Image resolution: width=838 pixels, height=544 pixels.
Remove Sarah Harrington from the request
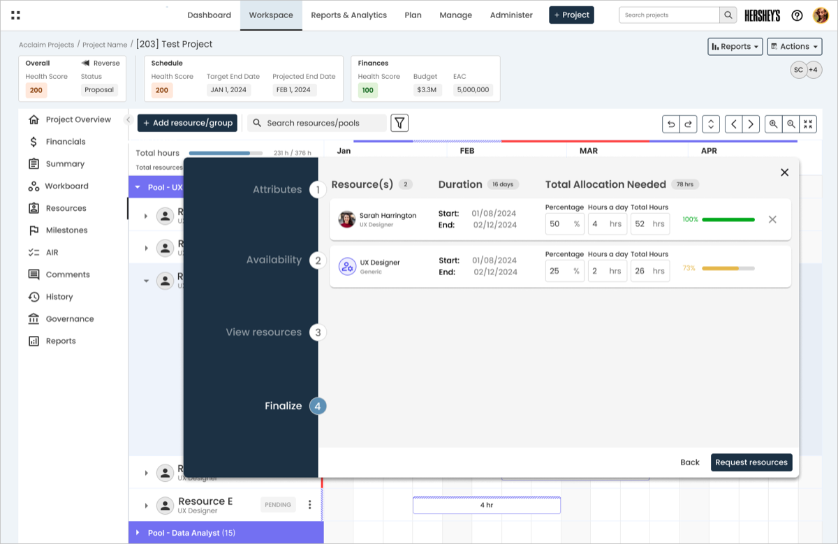click(x=772, y=219)
